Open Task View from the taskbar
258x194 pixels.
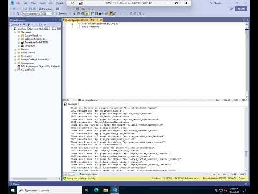87,190
